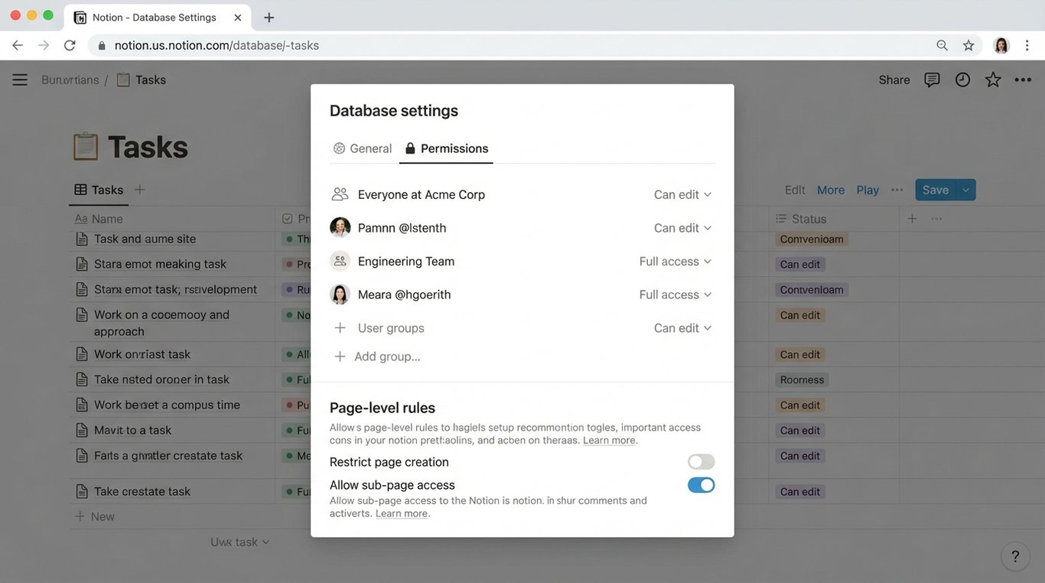The height and width of the screenshot is (583, 1045).
Task: Change Everyone at Acme Corp permission dropdown
Action: pyautogui.click(x=682, y=194)
